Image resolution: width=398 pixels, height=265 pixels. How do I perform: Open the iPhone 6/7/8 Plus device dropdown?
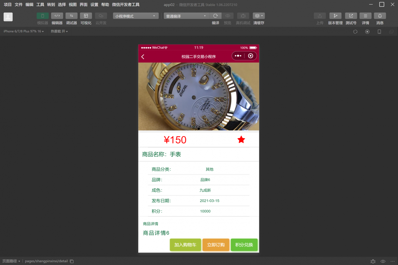pyautogui.click(x=23, y=31)
